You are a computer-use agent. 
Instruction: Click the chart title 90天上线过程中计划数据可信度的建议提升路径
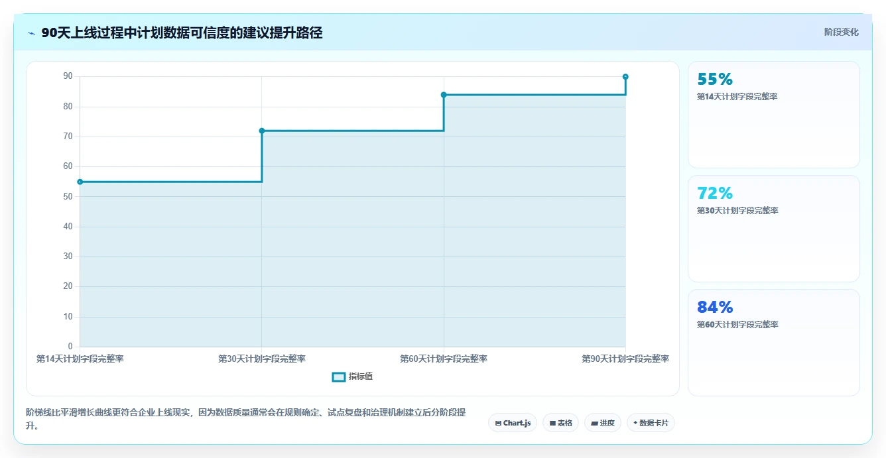pyautogui.click(x=182, y=32)
